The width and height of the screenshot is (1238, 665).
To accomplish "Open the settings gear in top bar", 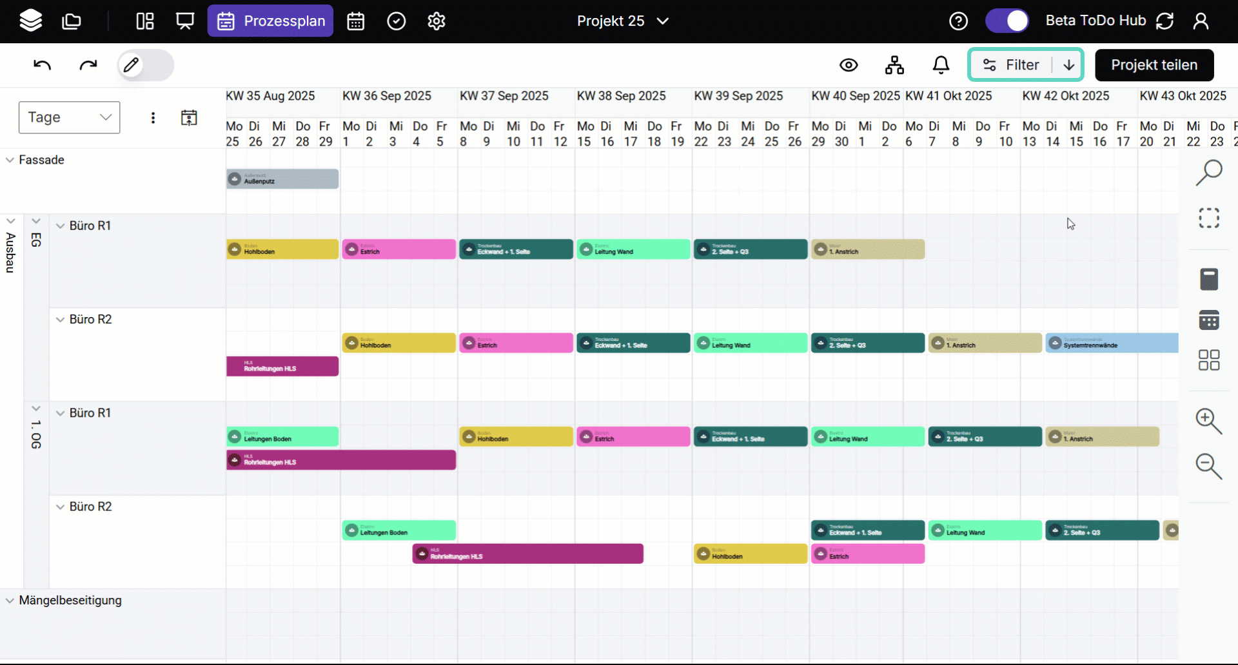I will 437,21.
